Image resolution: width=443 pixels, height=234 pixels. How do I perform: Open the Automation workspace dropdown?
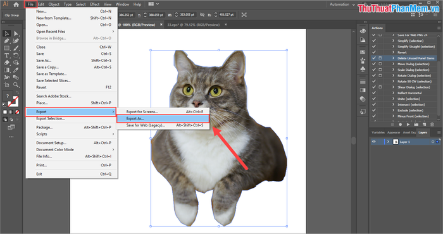(342, 4)
